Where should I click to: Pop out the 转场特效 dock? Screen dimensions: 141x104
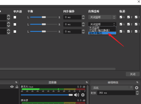(137, 82)
